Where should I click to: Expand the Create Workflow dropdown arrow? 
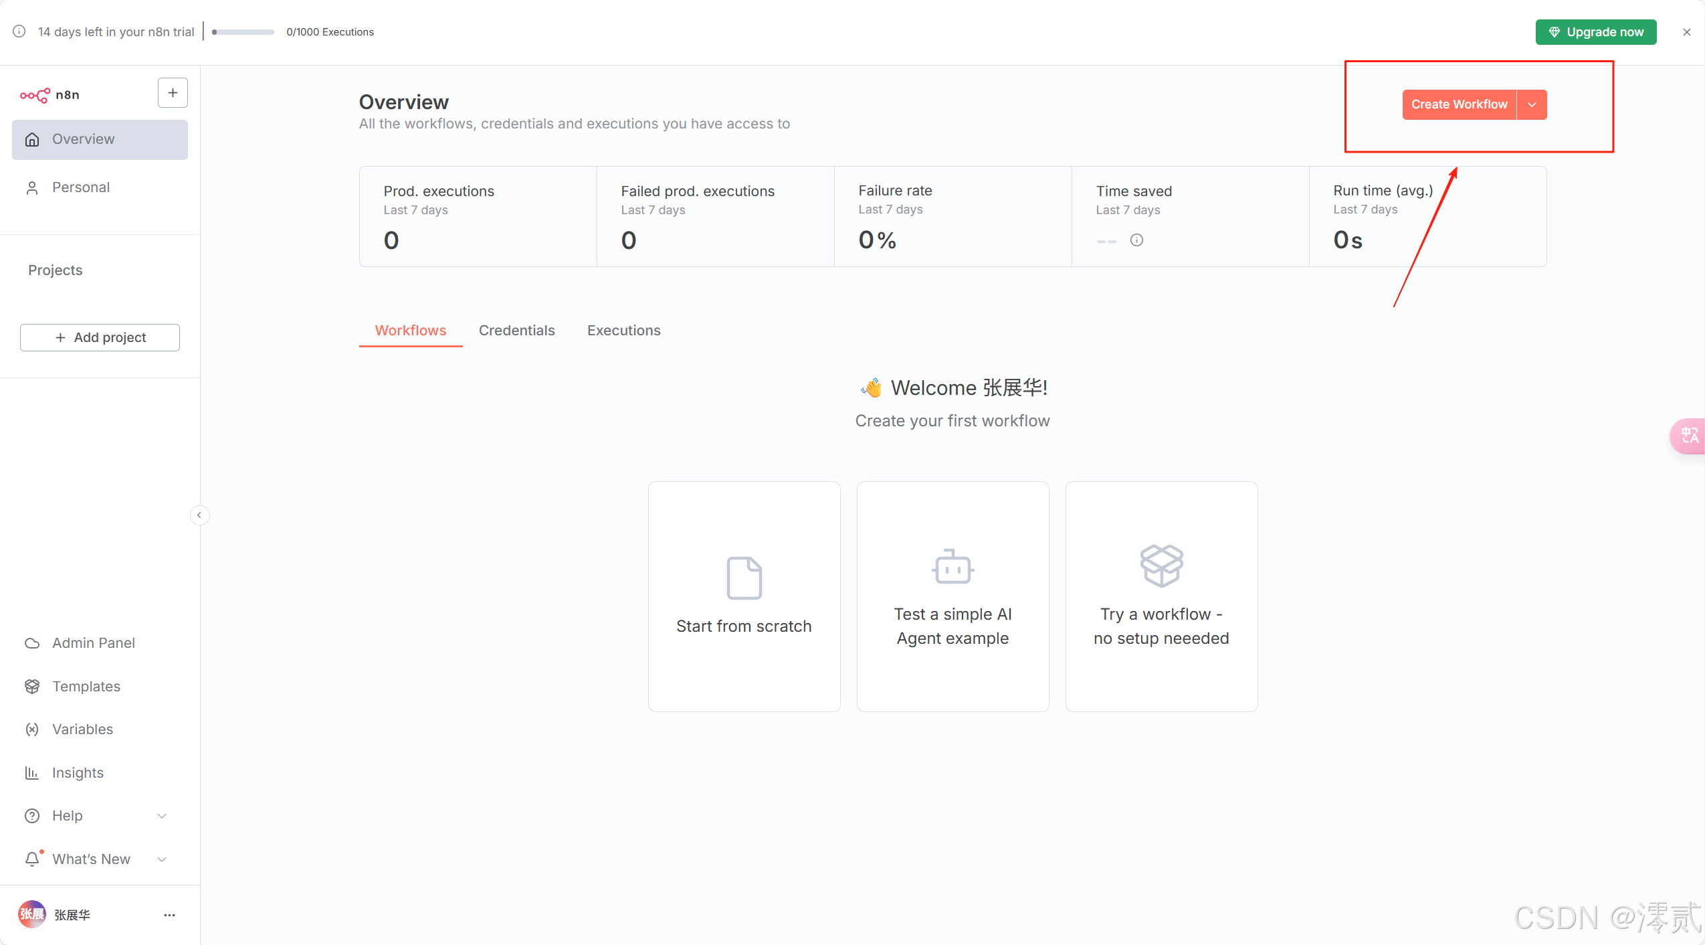point(1532,105)
